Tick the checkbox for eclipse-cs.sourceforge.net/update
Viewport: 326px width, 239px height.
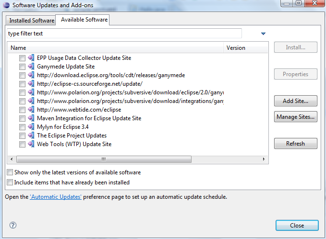coord(22,84)
